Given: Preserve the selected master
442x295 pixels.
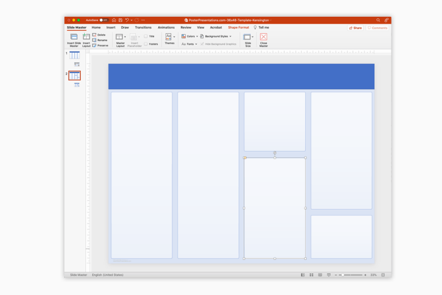Looking at the screenshot, I should tap(100, 45).
